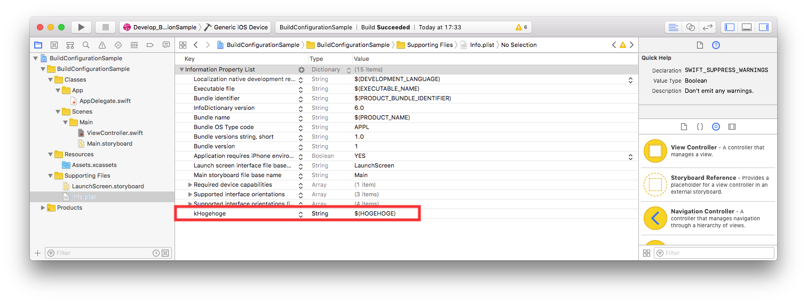The width and height of the screenshot is (807, 303).
Task: Jump to the previous issue arrow
Action: pyautogui.click(x=614, y=45)
